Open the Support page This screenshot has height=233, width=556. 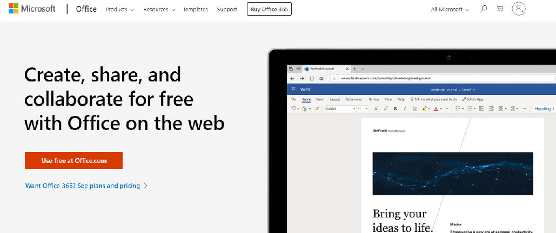tap(227, 10)
